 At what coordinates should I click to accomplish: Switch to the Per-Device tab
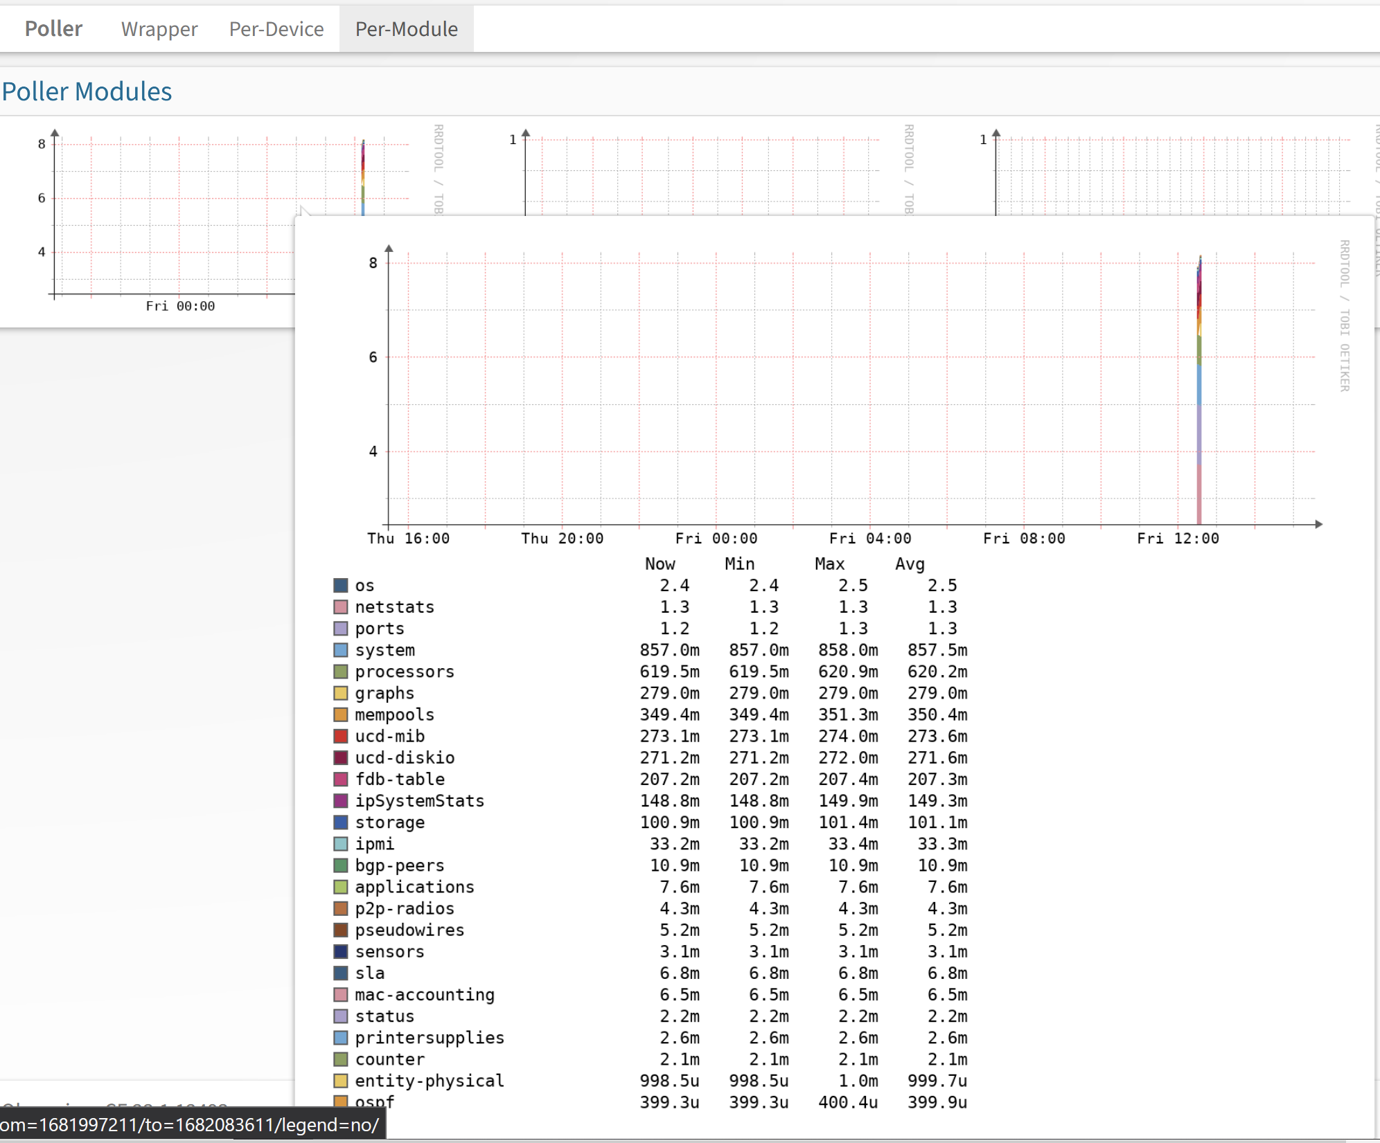click(276, 28)
